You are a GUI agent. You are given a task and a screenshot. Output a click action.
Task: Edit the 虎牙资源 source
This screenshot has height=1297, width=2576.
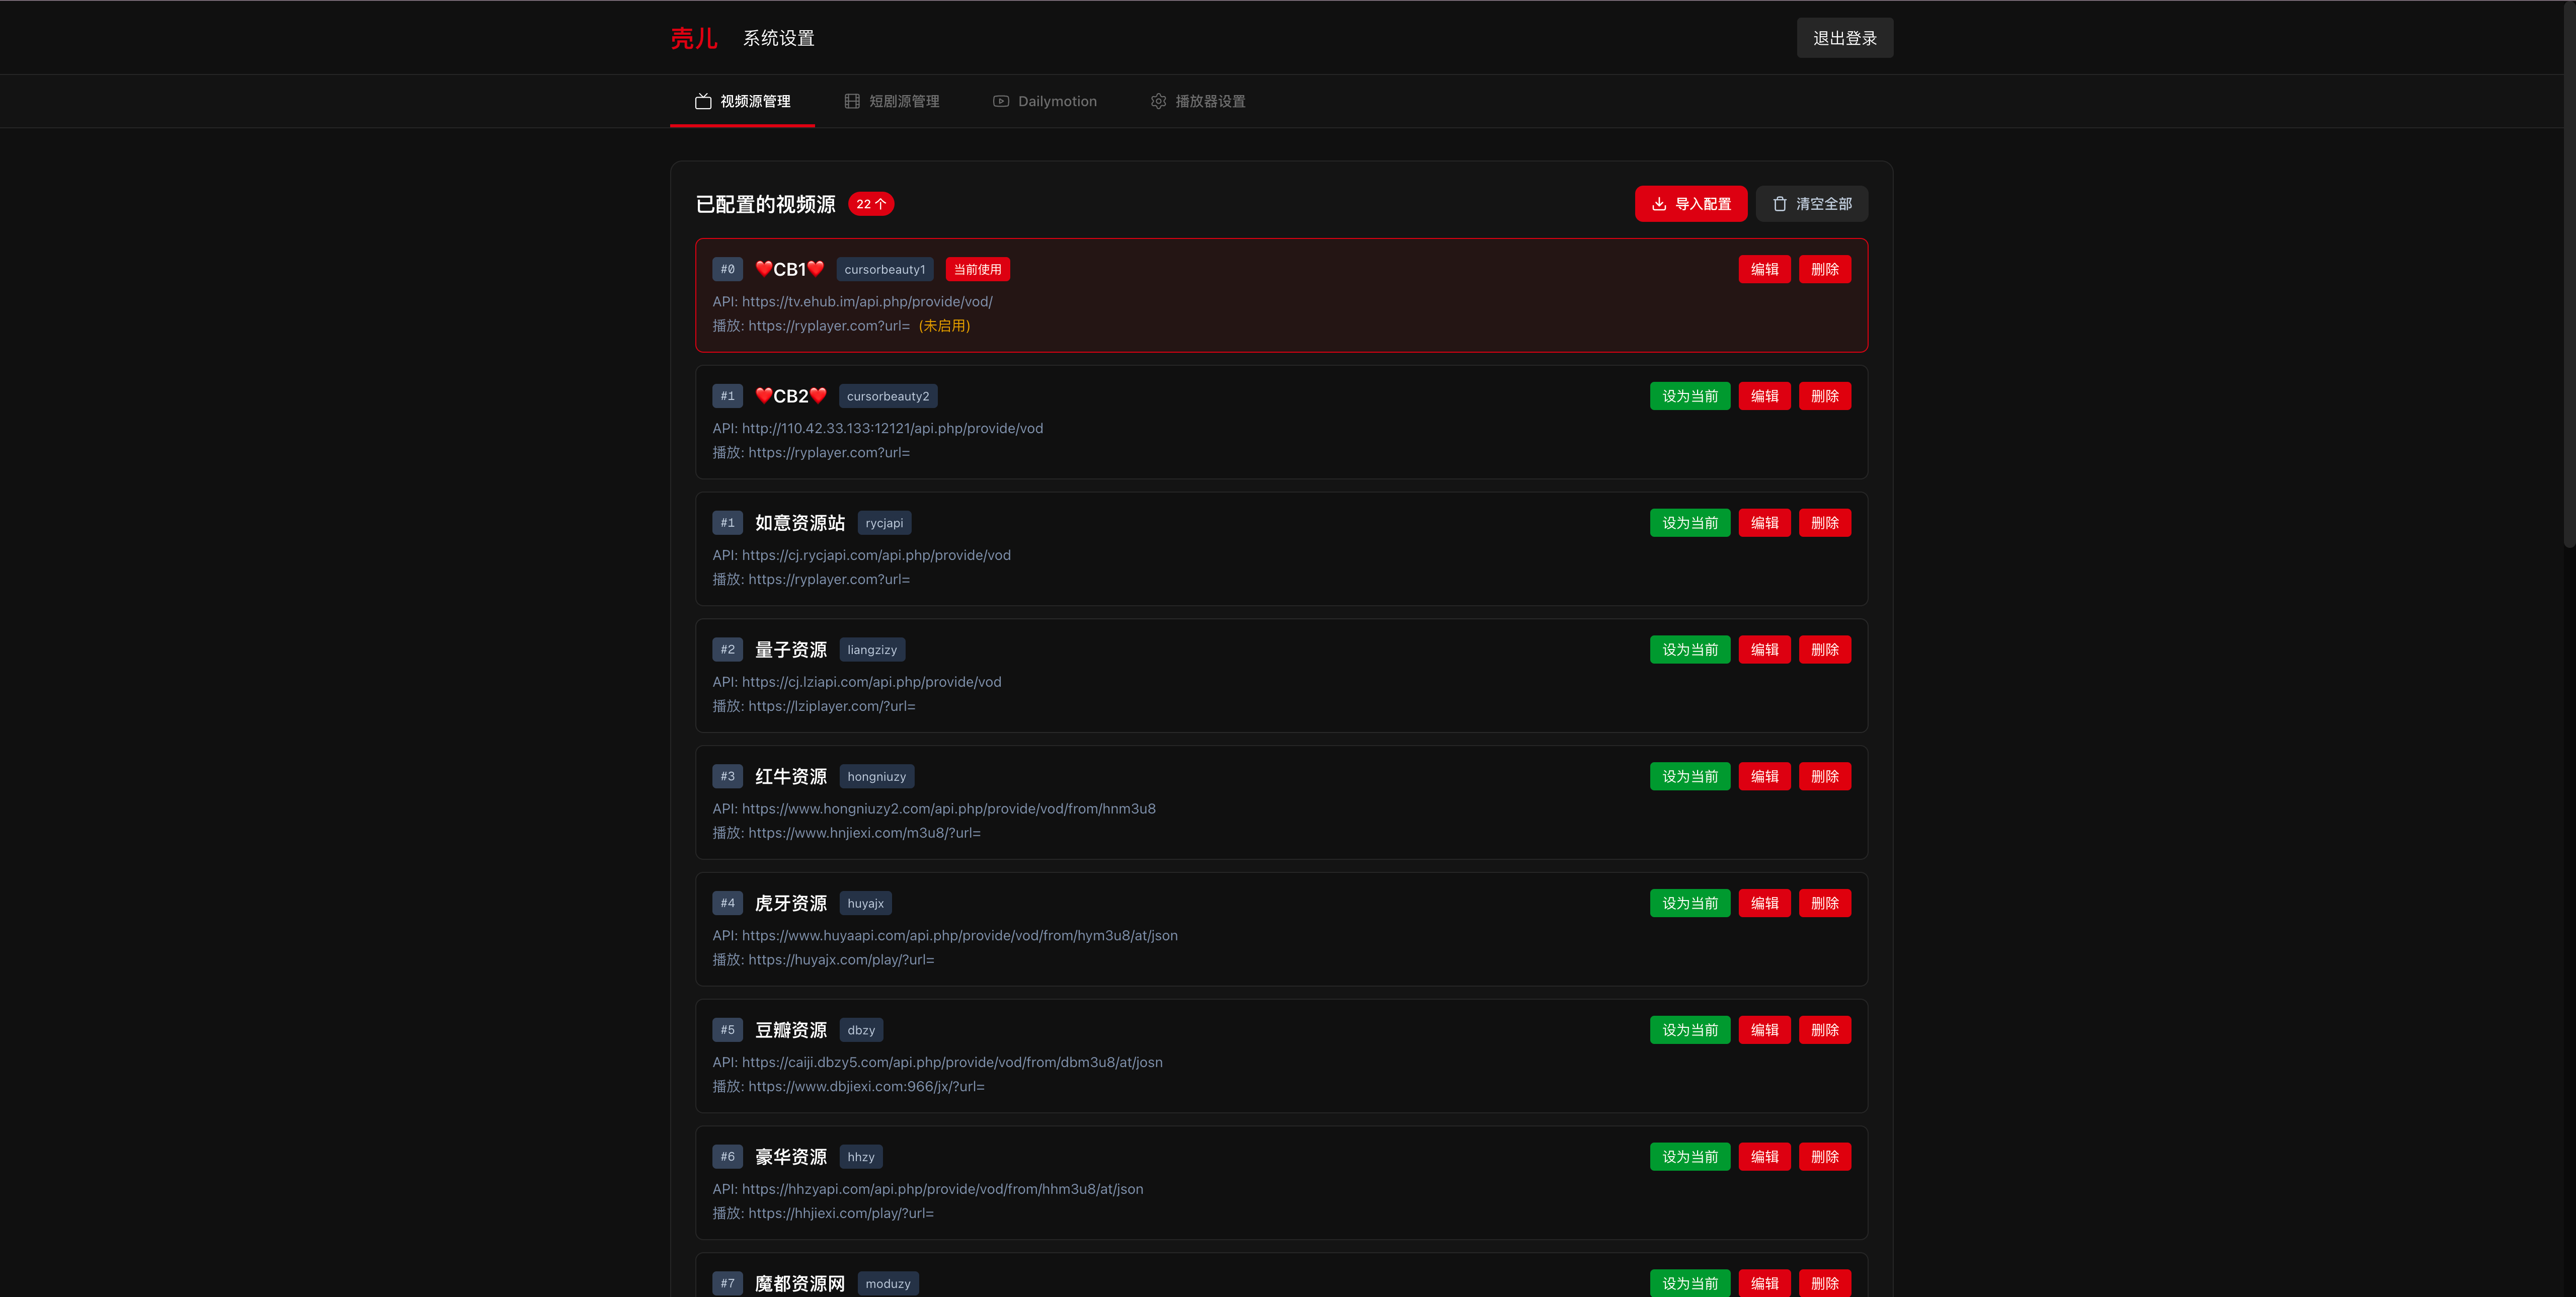click(1764, 904)
